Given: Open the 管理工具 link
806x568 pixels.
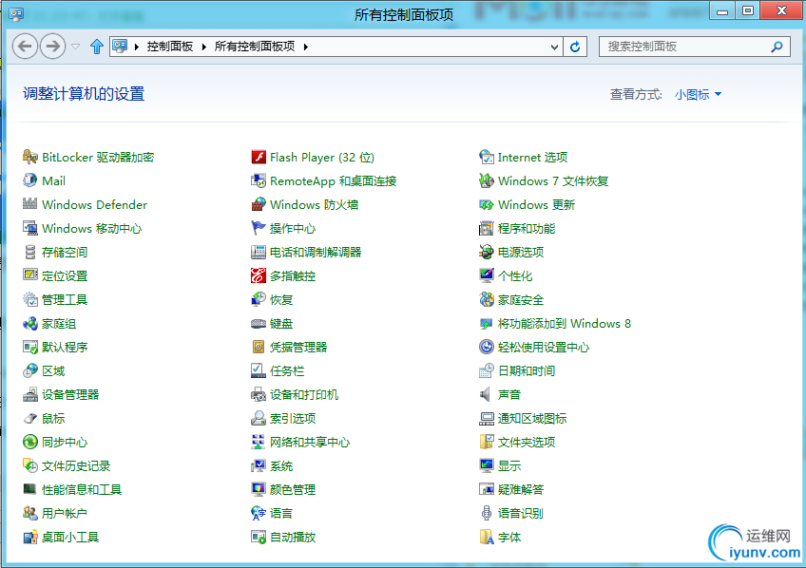Looking at the screenshot, I should [65, 299].
